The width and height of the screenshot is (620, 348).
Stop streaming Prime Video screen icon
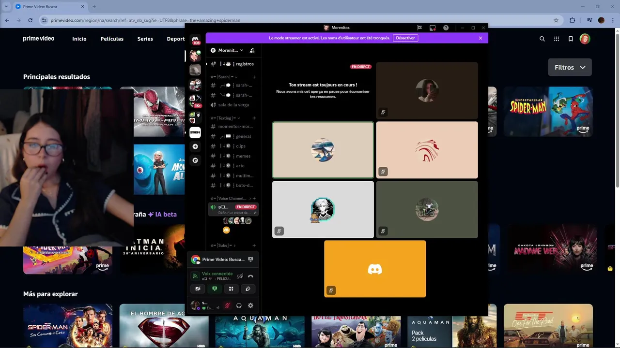point(250,260)
